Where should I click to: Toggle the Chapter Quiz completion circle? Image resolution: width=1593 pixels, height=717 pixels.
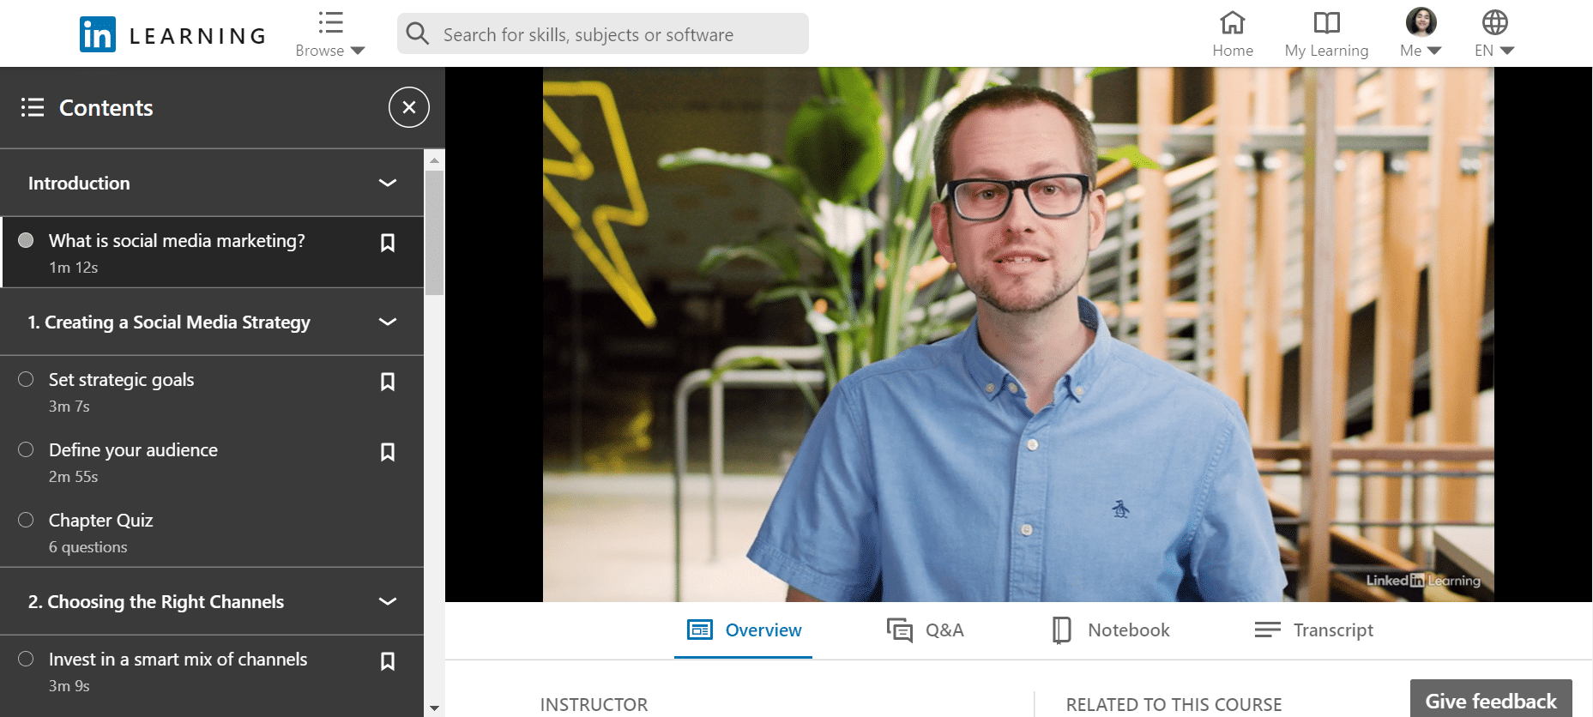click(x=26, y=521)
